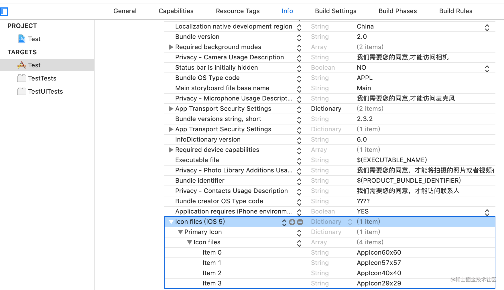Go to the Build Settings tab
The width and height of the screenshot is (504, 290).
click(x=336, y=11)
